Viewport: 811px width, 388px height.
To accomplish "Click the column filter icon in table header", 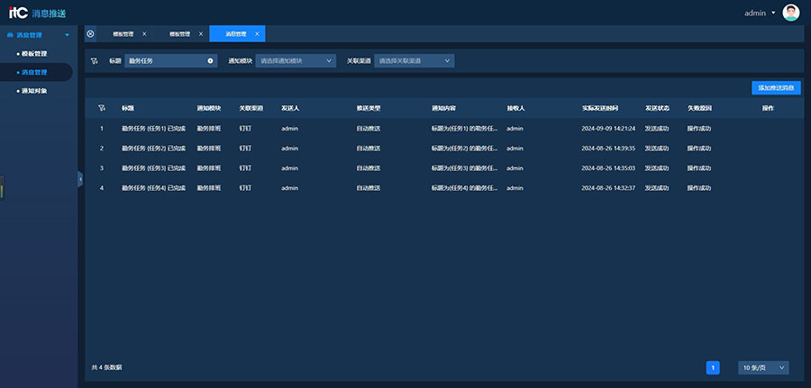I will (102, 108).
